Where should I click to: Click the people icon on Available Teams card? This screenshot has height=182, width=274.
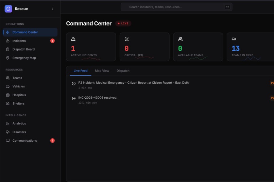click(180, 39)
